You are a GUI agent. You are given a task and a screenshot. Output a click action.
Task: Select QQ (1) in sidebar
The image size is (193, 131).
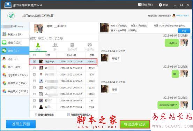coord(15,59)
